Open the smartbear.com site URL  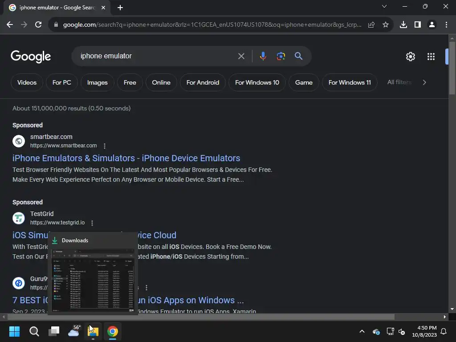point(63,146)
